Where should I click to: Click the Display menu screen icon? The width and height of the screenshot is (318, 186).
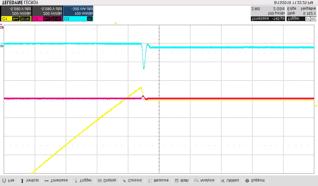click(100, 180)
